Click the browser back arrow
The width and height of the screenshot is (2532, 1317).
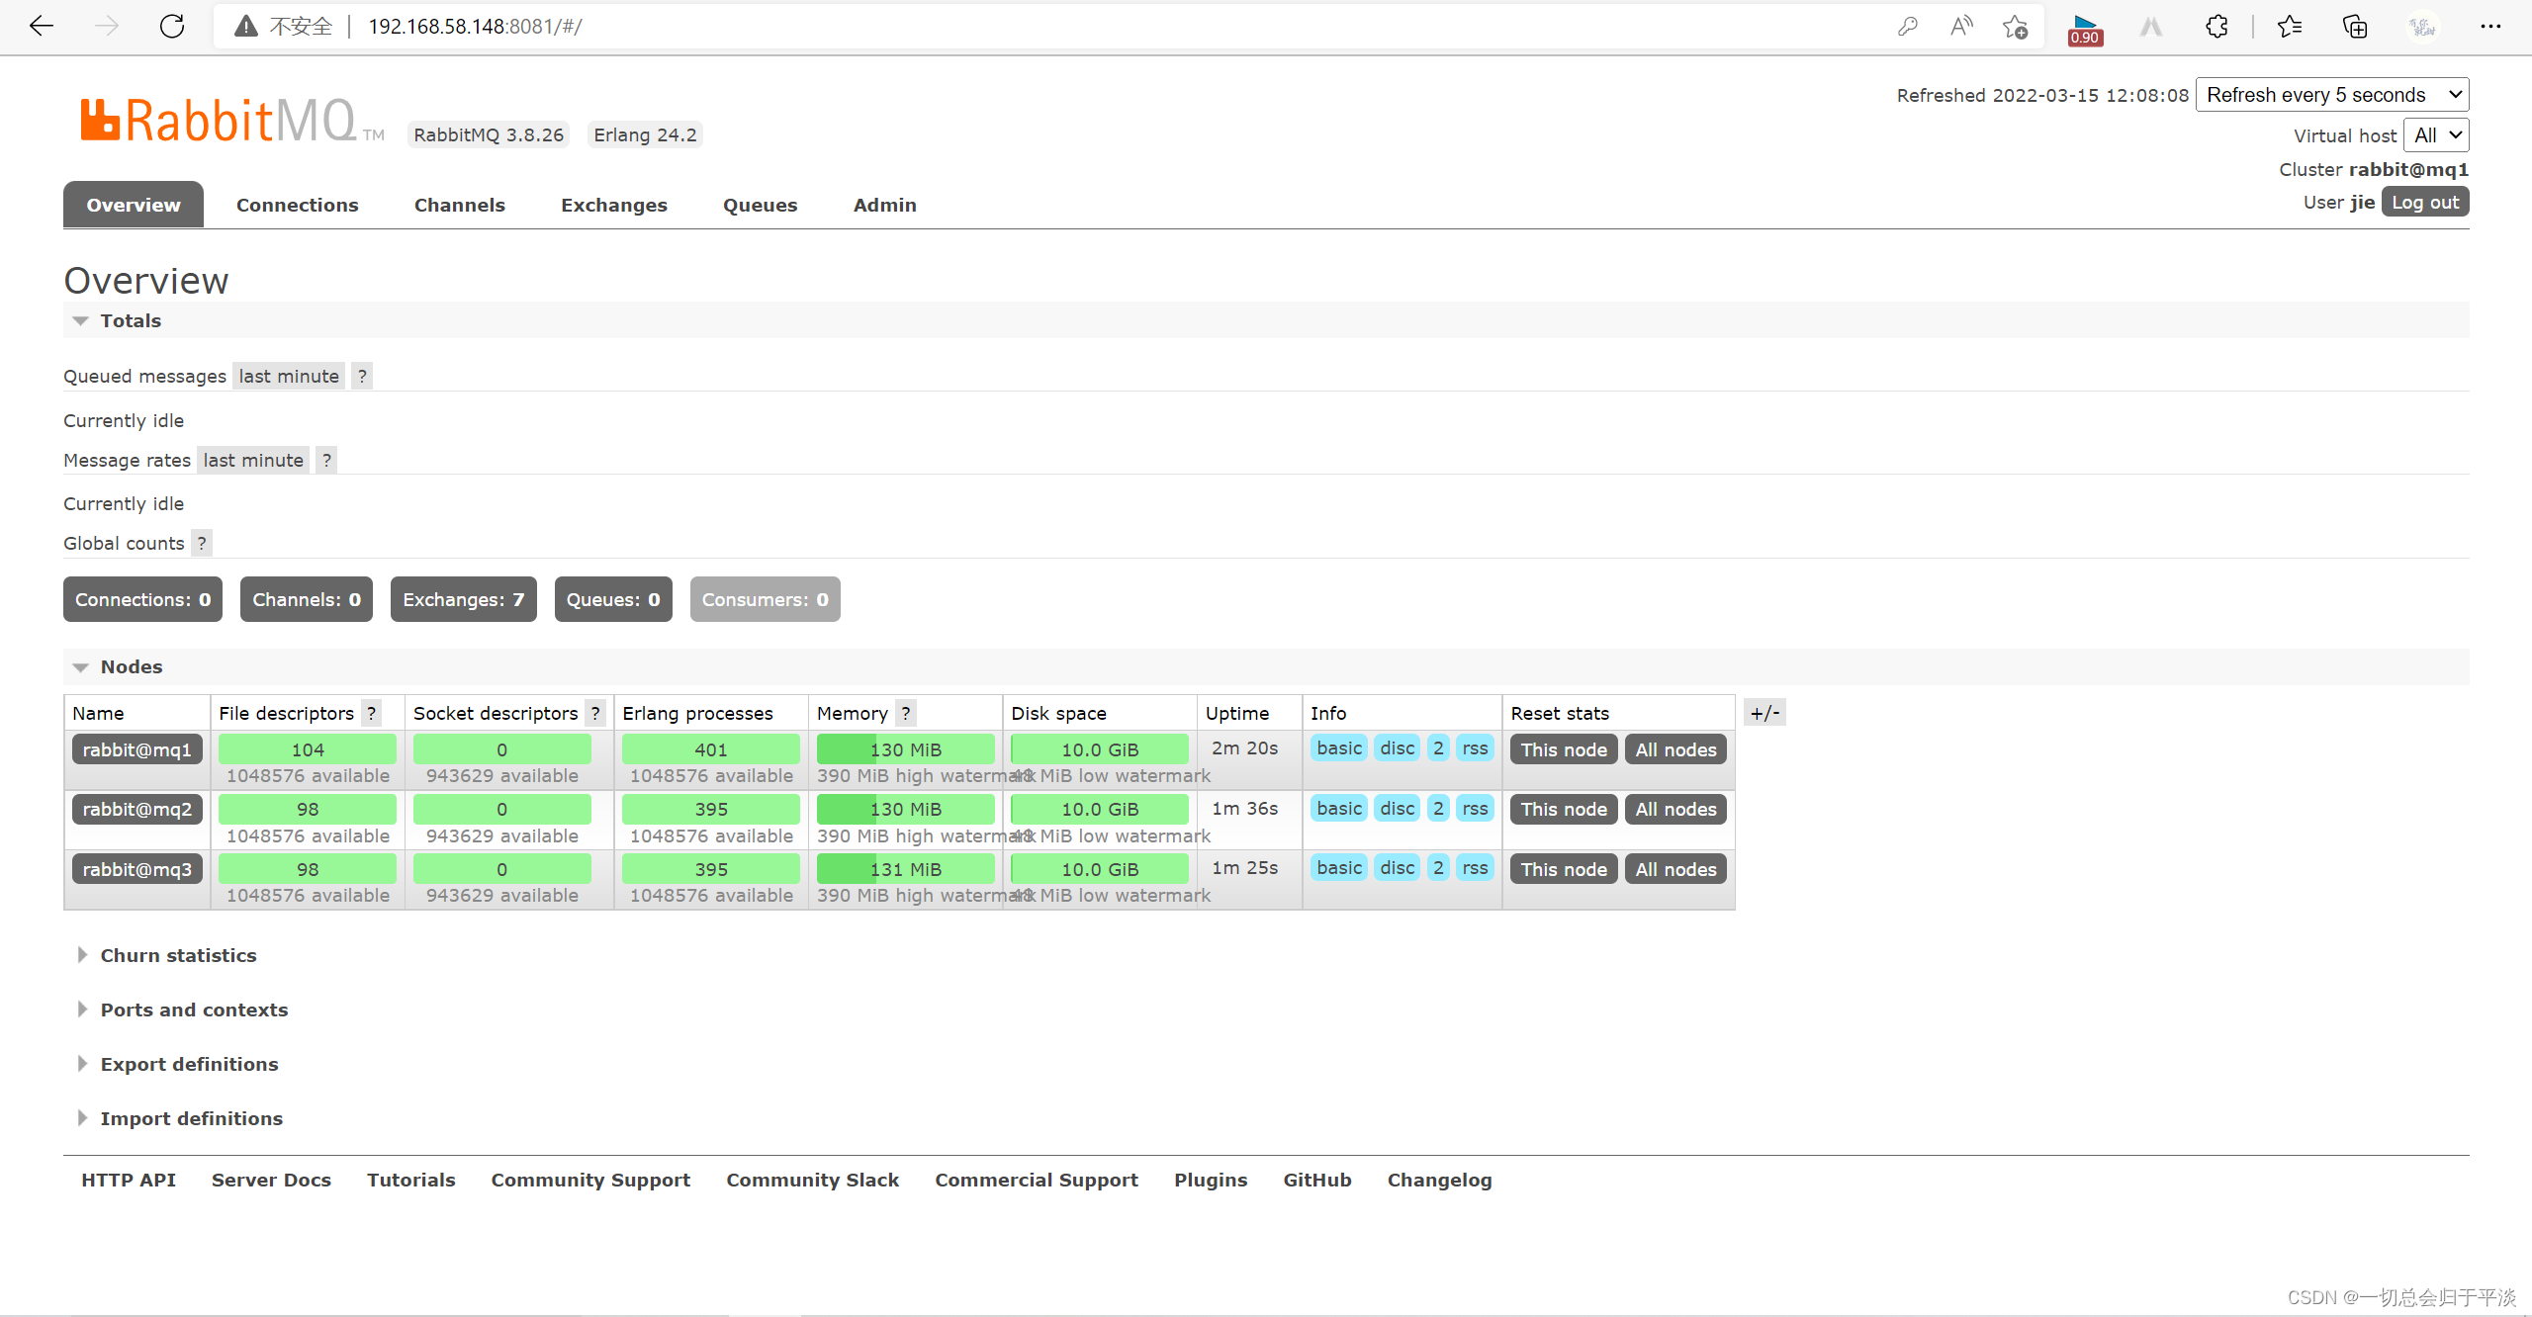(42, 27)
